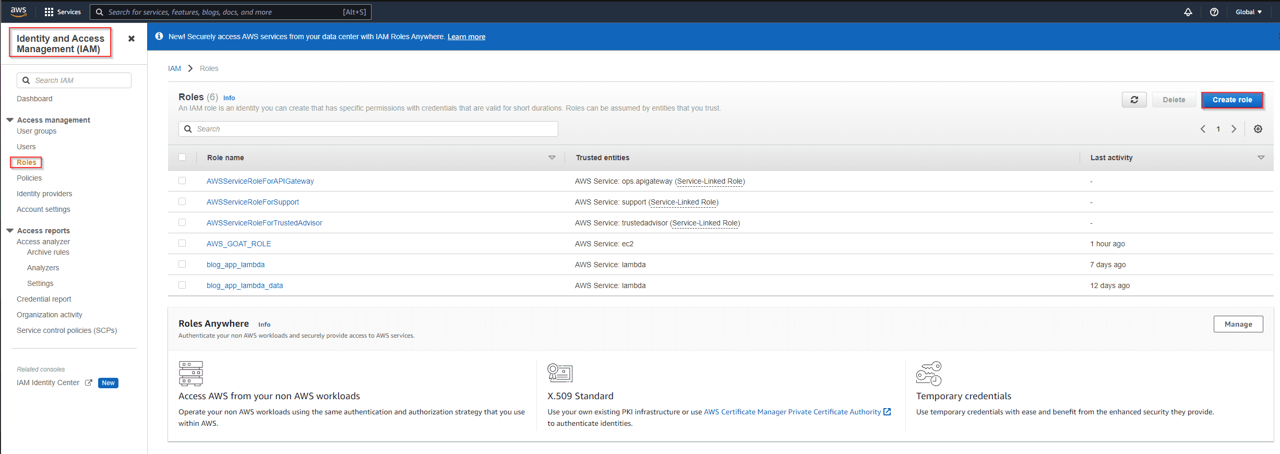
Task: Open table preferences gear icon
Action: [x=1258, y=129]
